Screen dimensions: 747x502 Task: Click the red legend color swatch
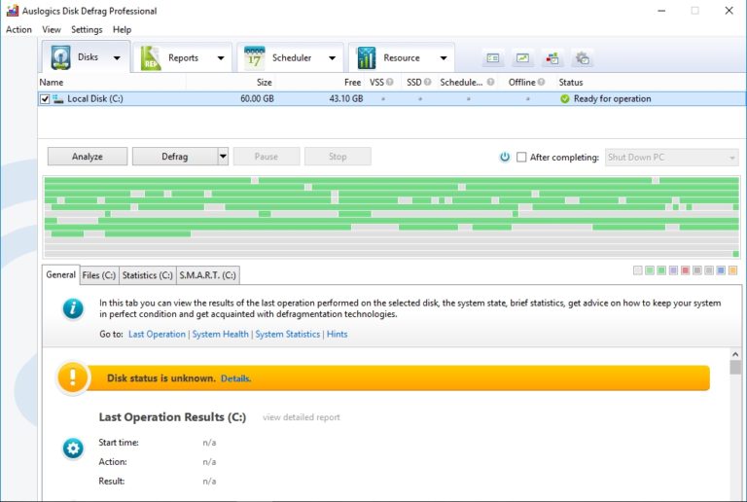tap(685, 270)
